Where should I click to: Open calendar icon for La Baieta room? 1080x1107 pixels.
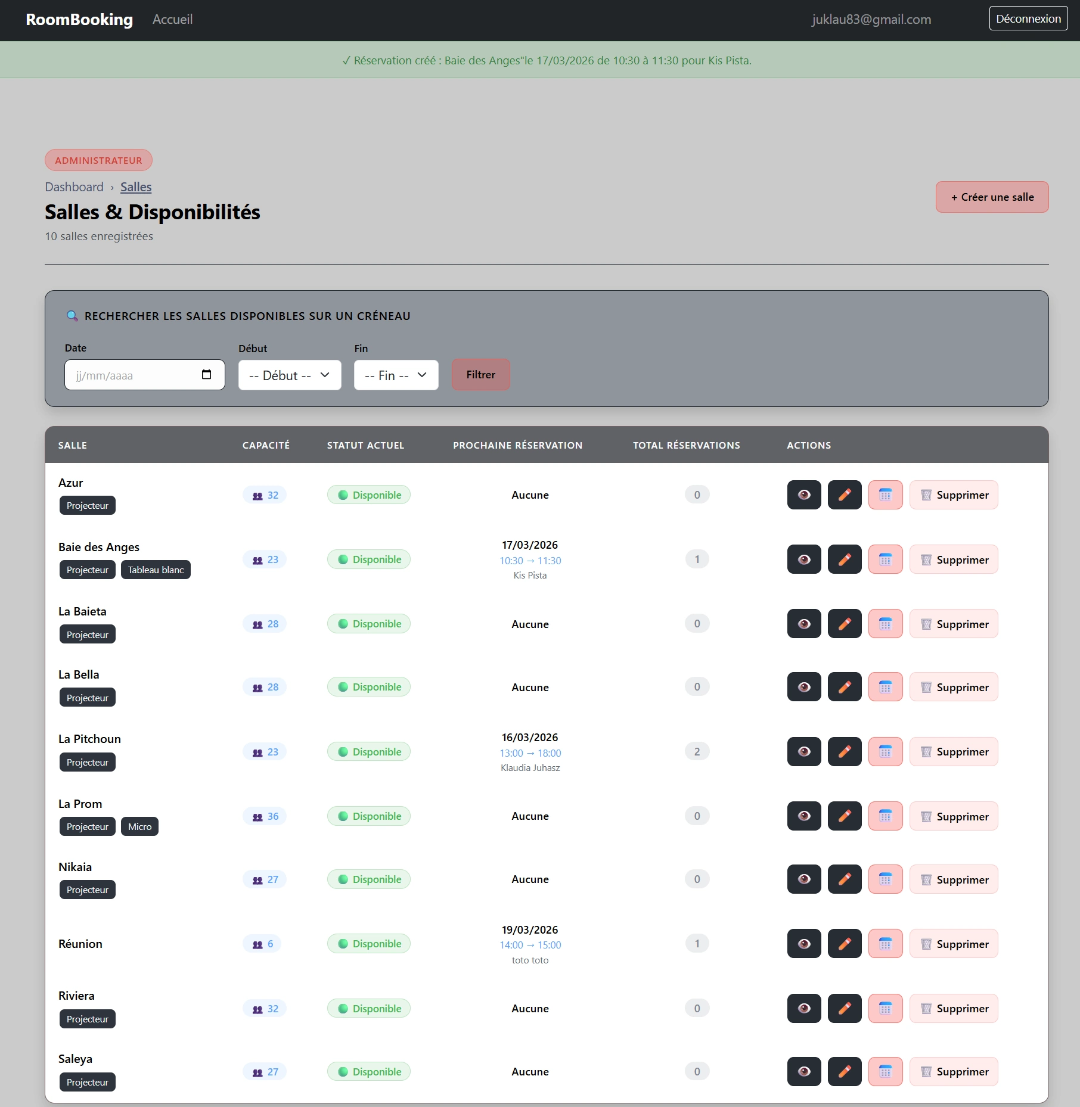pos(885,624)
